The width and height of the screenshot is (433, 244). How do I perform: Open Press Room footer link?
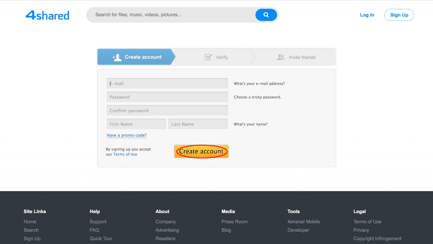click(234, 222)
